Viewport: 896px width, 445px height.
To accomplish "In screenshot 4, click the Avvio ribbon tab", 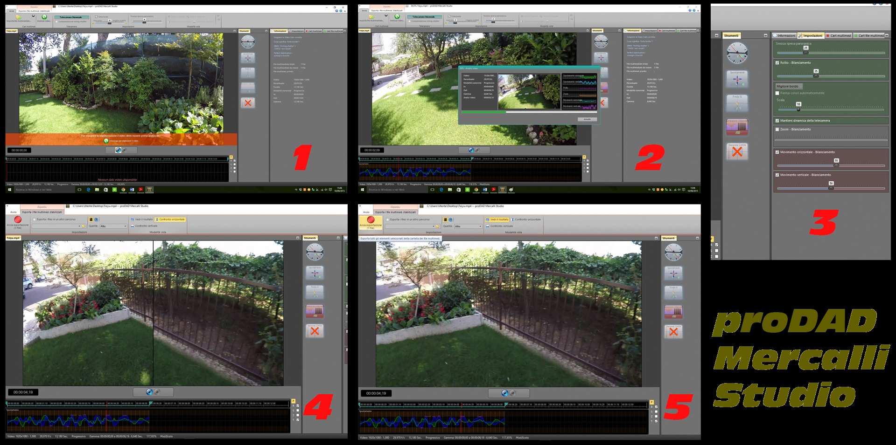I will pos(14,212).
